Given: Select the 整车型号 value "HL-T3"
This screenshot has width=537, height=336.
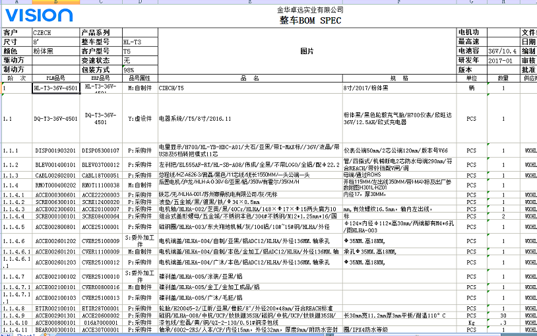Looking at the screenshot, I should tap(140, 42).
